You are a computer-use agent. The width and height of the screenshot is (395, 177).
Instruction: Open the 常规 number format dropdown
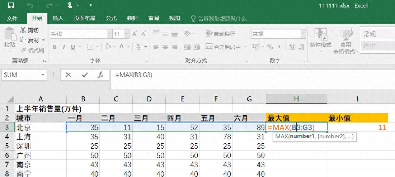(303, 34)
